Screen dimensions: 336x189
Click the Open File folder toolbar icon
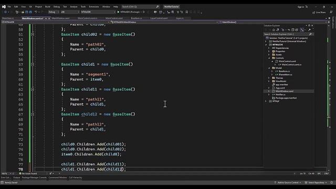tap(23, 12)
